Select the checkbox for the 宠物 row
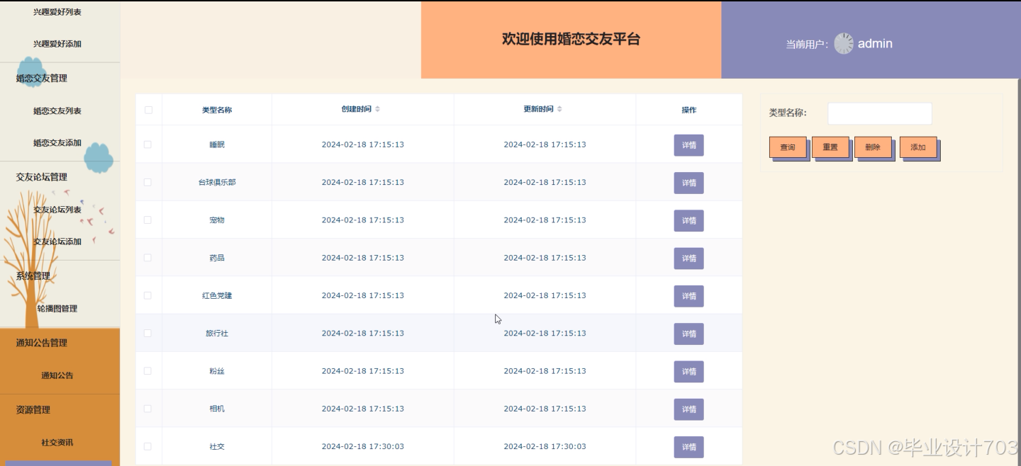Viewport: 1021px width, 466px height. coord(148,220)
